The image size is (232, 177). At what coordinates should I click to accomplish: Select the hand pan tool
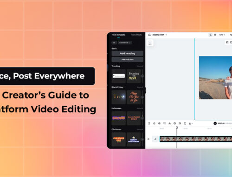pyautogui.click(x=215, y=35)
